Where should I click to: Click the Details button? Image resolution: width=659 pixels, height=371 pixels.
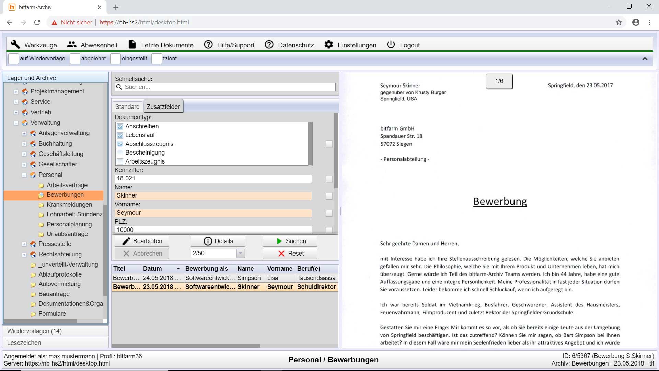[x=218, y=241]
